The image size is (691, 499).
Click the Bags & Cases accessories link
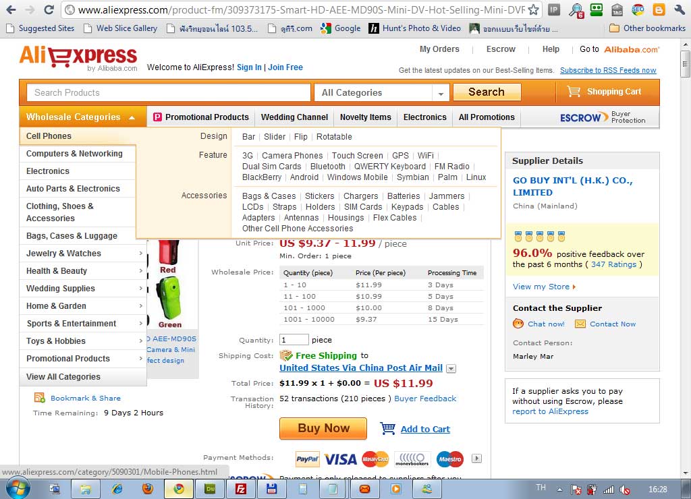(x=269, y=196)
